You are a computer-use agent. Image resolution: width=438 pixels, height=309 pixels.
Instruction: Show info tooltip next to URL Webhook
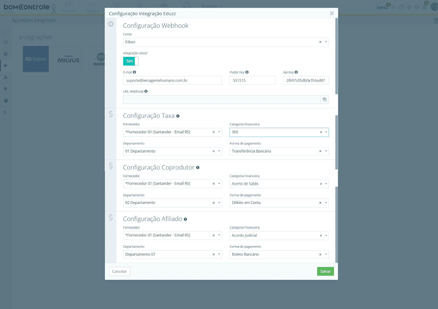(146, 91)
